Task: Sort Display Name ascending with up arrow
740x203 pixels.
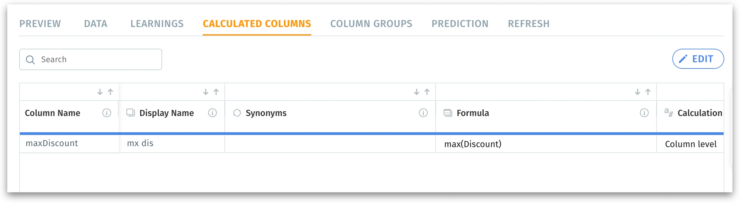Action: coord(216,92)
